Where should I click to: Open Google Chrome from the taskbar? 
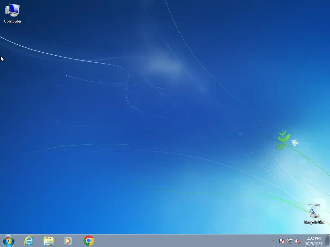click(x=89, y=241)
